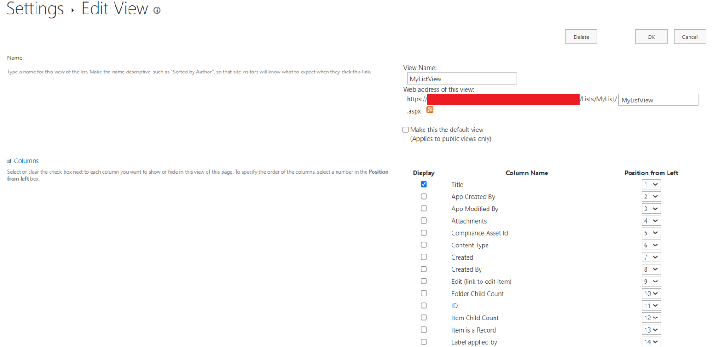
Task: Enable the Item is a Record checkbox
Action: (424, 330)
